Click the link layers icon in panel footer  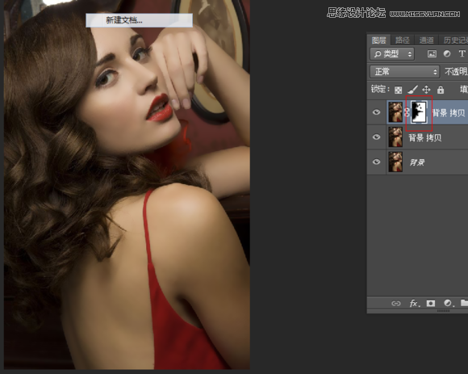[x=395, y=303]
